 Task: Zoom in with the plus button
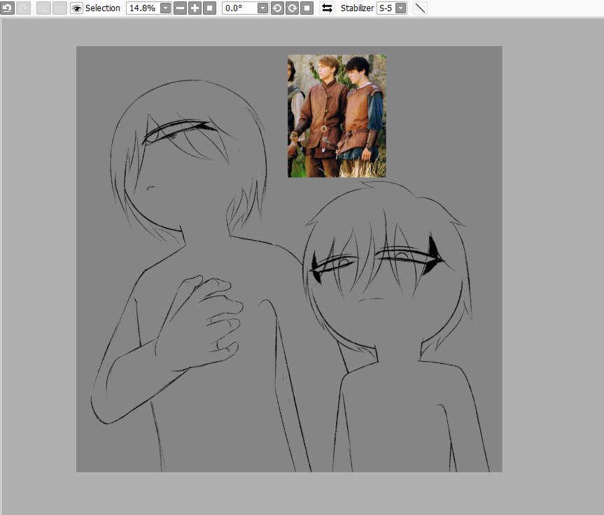coord(195,8)
